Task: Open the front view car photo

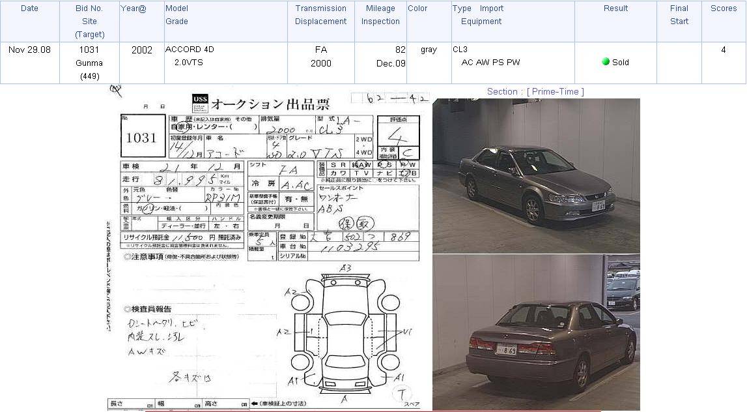Action: (536, 175)
